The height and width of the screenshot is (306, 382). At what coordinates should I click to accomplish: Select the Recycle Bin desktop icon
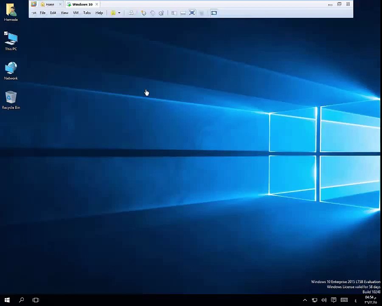(11, 100)
